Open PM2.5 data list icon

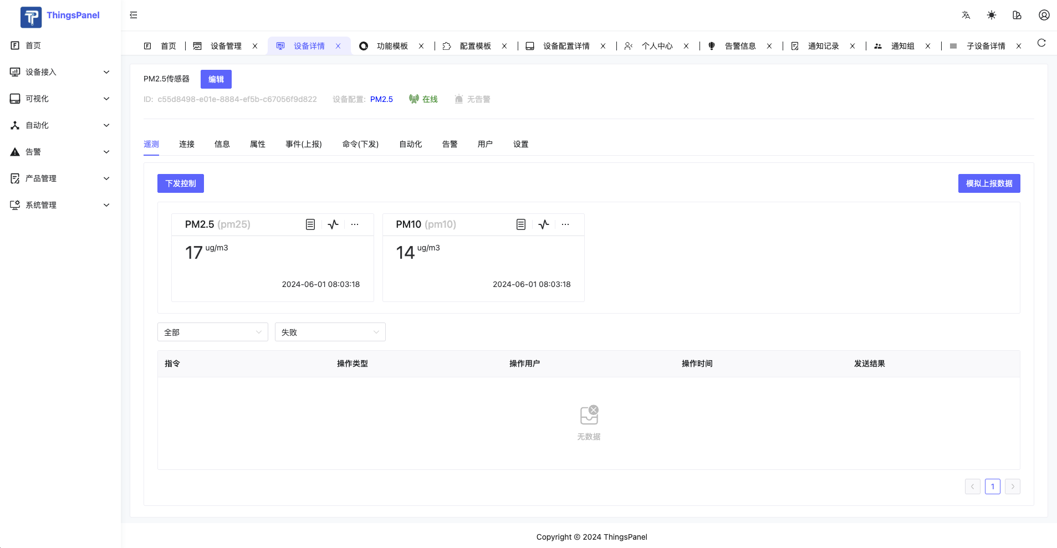310,224
